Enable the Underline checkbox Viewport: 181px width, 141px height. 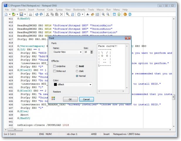55,66
